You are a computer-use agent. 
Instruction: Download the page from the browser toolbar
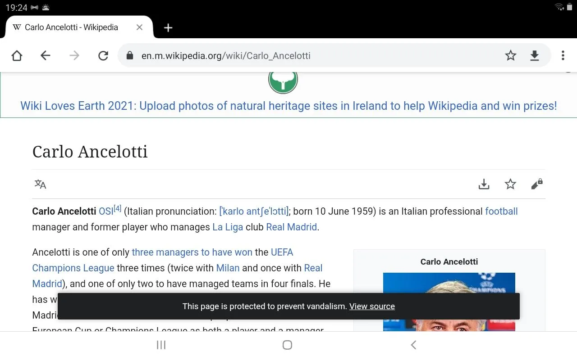click(x=535, y=55)
